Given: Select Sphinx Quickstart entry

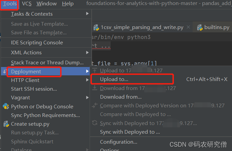Looking at the screenshot, I should tap(45, 142).
